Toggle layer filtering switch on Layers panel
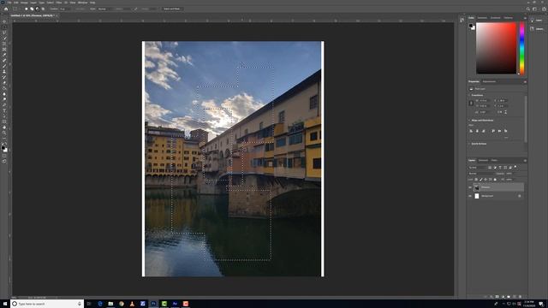Viewport: 548px width, 308px height. 515,168
